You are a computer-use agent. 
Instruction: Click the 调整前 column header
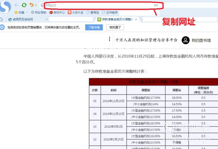tap(146, 90)
